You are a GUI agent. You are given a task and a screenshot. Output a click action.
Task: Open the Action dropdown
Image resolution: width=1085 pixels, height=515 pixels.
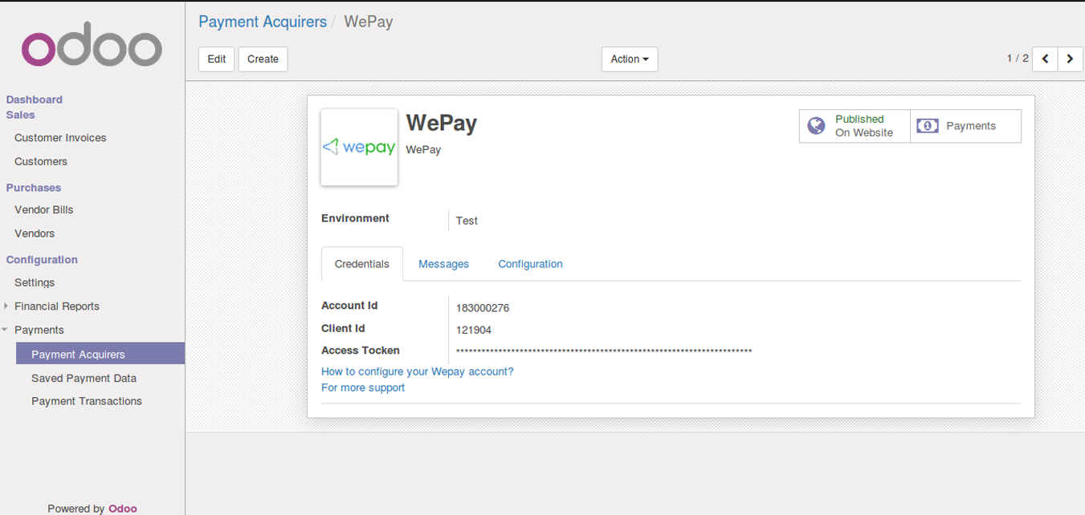click(x=630, y=59)
